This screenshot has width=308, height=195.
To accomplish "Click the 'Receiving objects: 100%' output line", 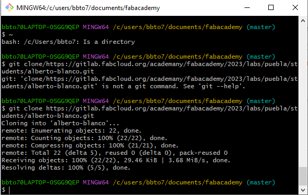I will coord(116,160).
